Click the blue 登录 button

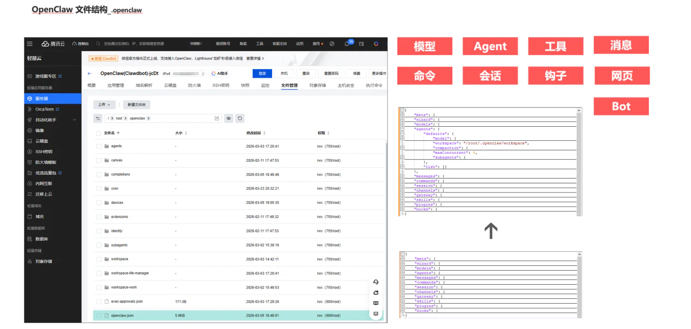(262, 73)
